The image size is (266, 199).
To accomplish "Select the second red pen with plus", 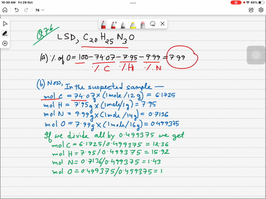I will 114,24.
